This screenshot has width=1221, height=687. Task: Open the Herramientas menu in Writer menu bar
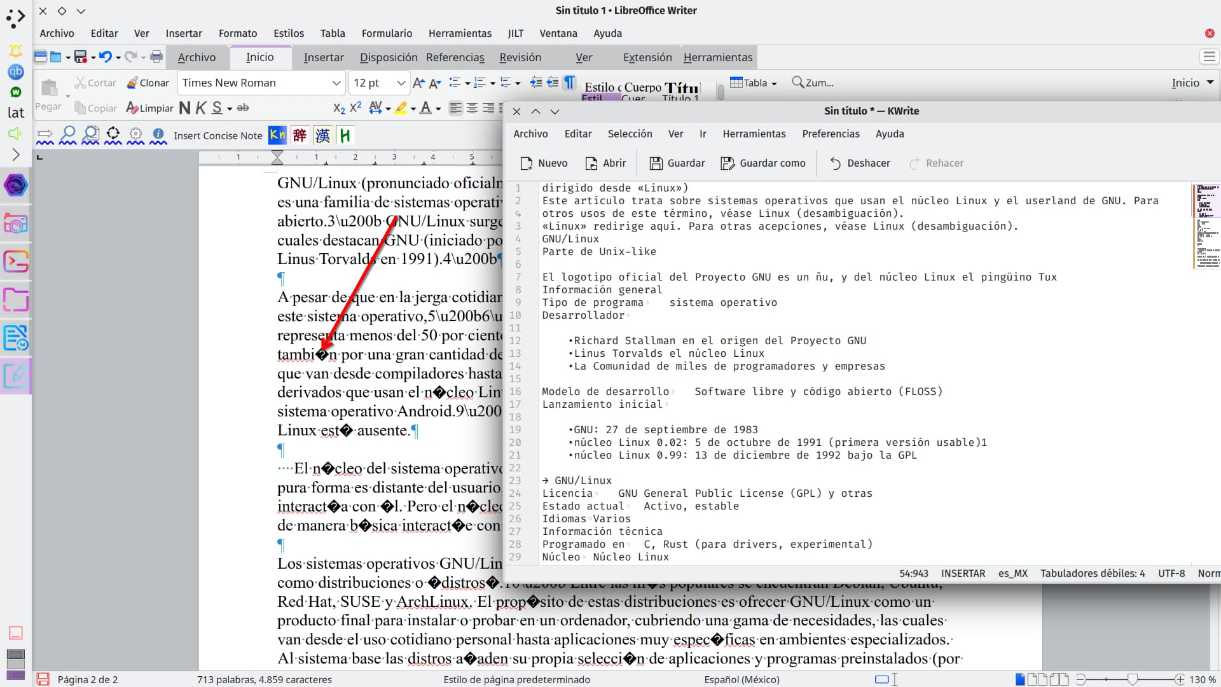click(x=460, y=33)
